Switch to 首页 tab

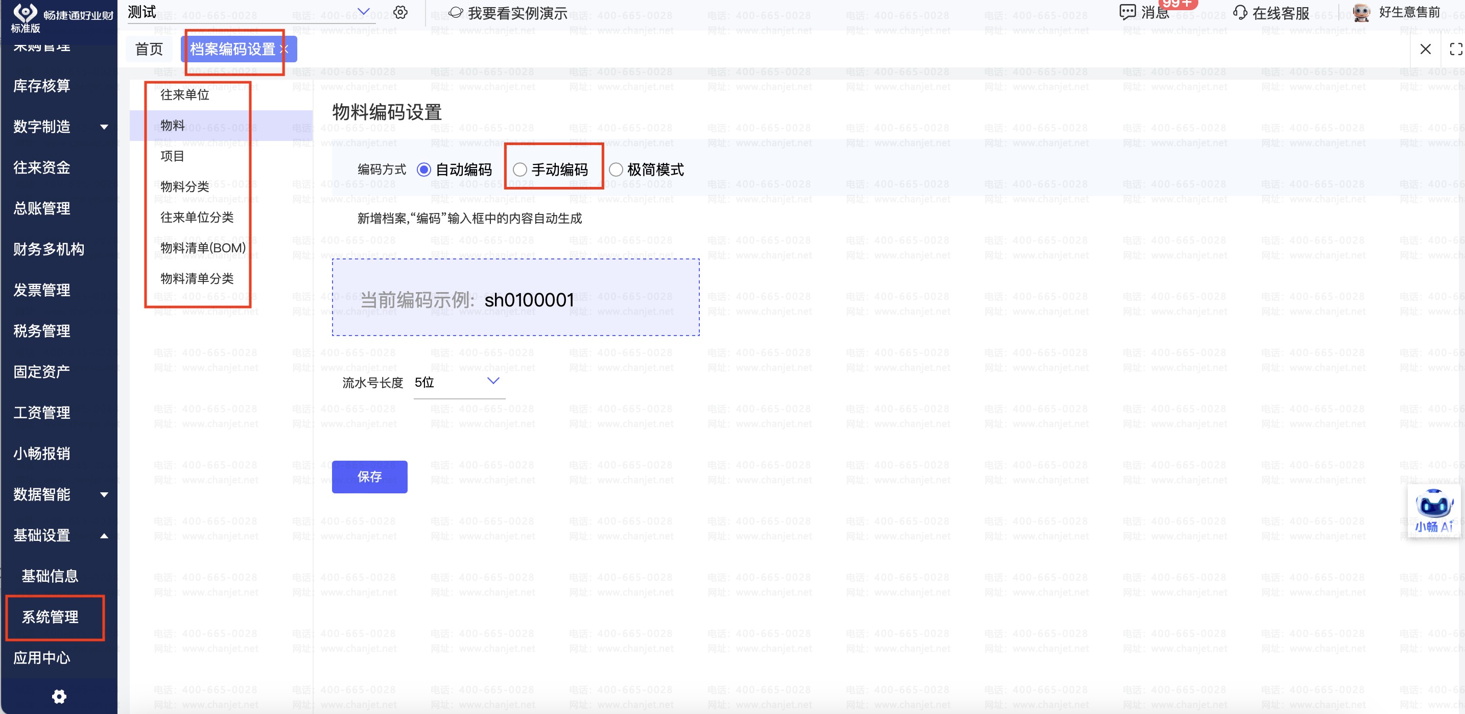pyautogui.click(x=149, y=50)
